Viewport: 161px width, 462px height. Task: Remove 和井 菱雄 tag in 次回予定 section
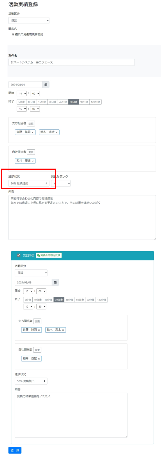tap(39, 359)
